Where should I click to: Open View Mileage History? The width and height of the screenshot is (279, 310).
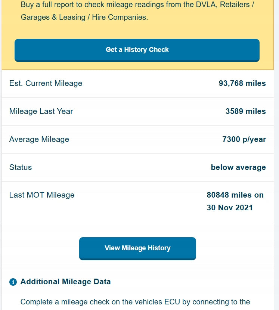pos(137,248)
